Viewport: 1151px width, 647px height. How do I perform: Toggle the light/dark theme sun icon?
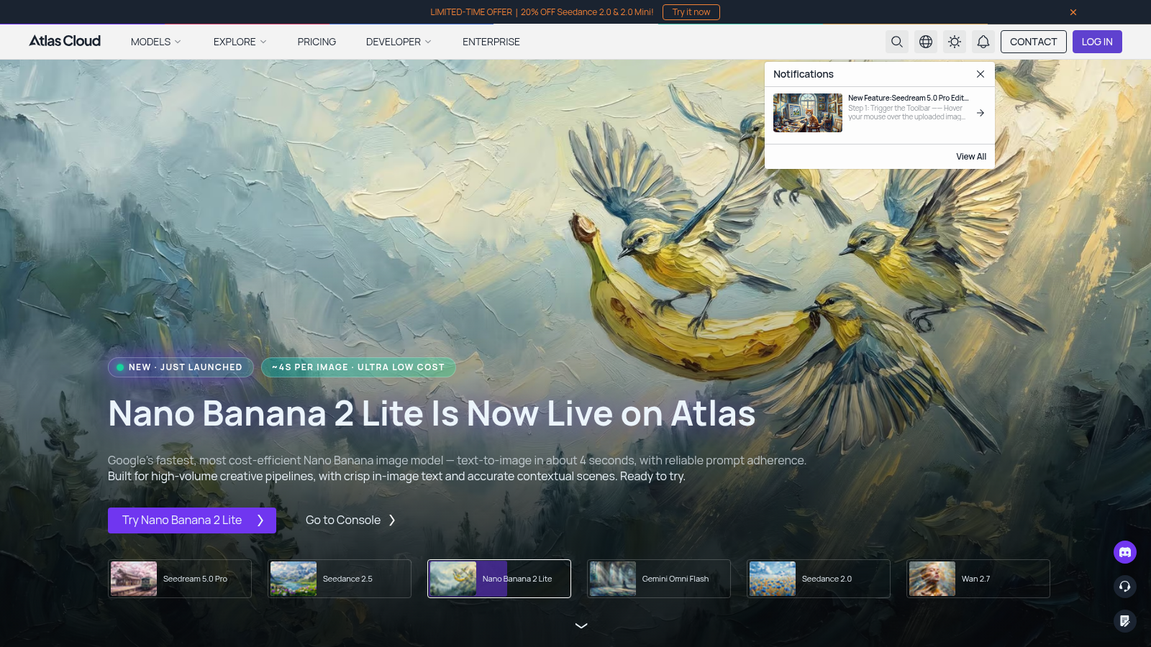[x=955, y=42]
